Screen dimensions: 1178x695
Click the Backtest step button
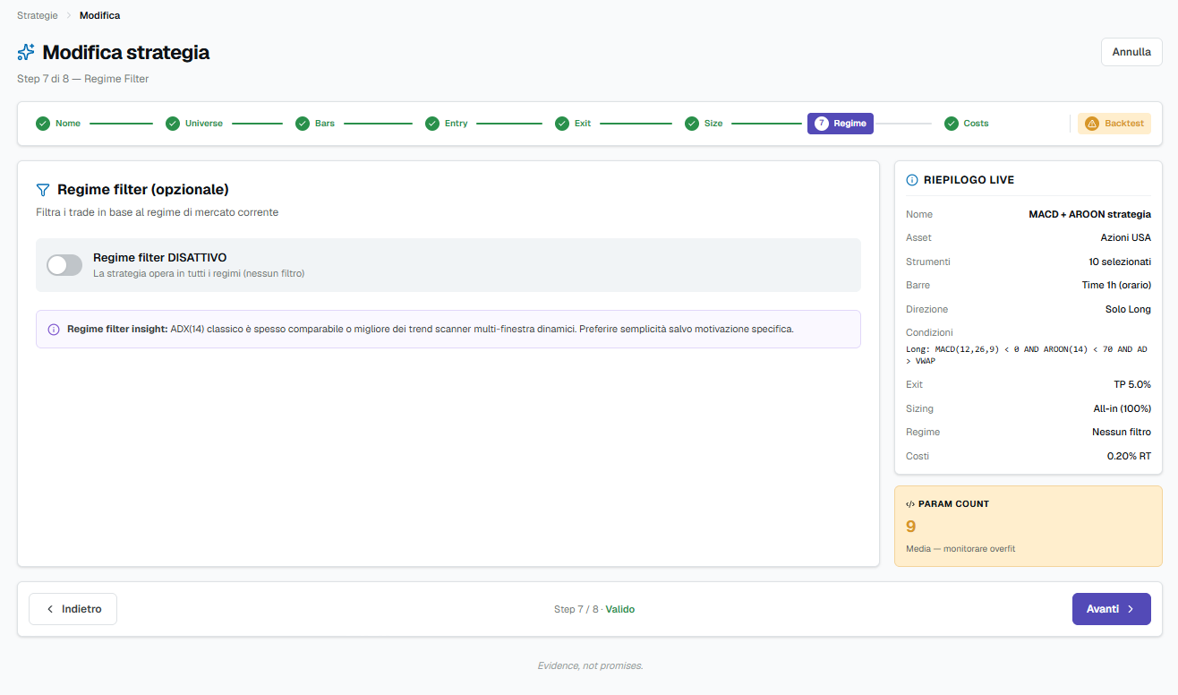(1114, 124)
